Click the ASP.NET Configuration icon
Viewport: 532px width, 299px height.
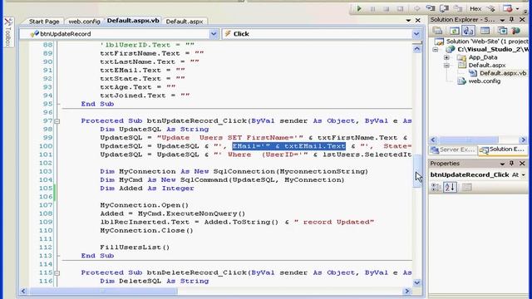516,31
